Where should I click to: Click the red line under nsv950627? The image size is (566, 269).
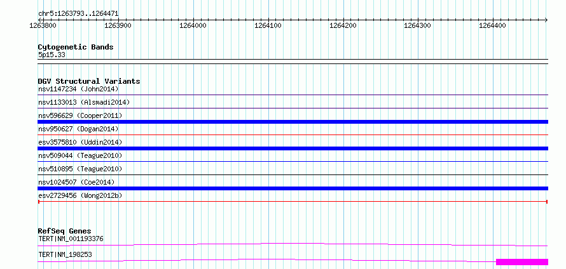point(293,134)
